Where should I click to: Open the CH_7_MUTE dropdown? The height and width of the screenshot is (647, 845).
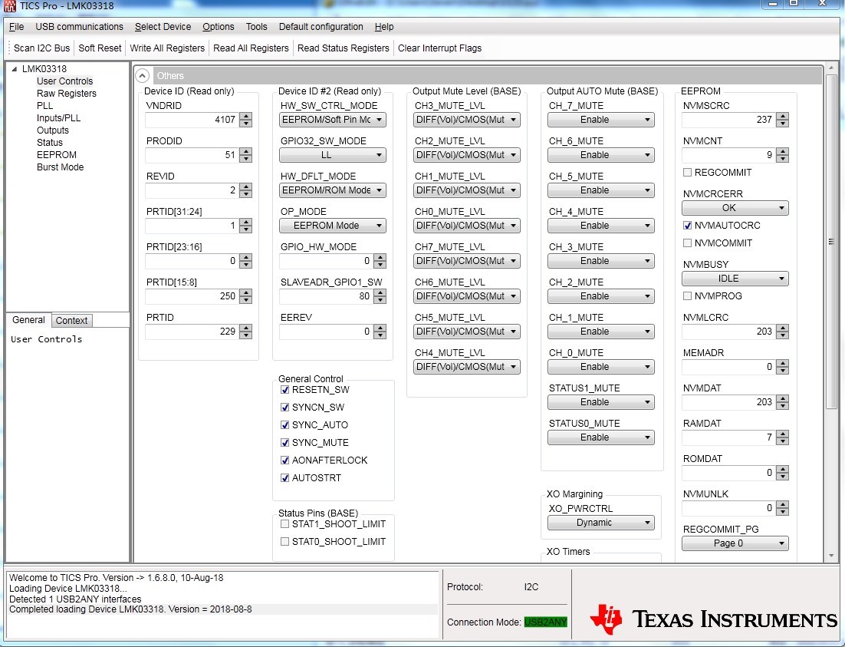click(x=601, y=120)
